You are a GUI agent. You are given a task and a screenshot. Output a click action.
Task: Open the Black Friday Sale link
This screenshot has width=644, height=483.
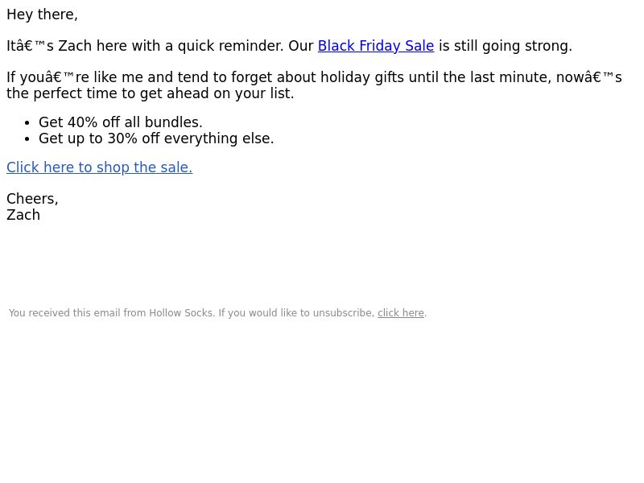point(375,47)
